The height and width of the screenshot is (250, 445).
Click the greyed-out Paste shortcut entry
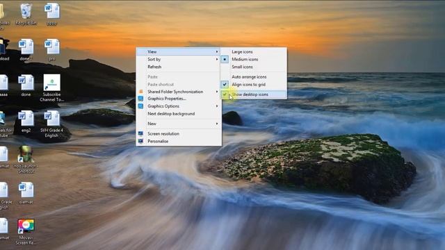click(179, 85)
